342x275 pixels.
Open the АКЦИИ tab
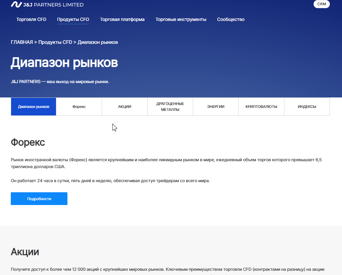pos(124,107)
